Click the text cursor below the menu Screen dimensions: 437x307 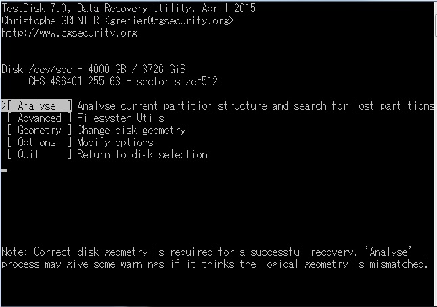(x=4, y=170)
